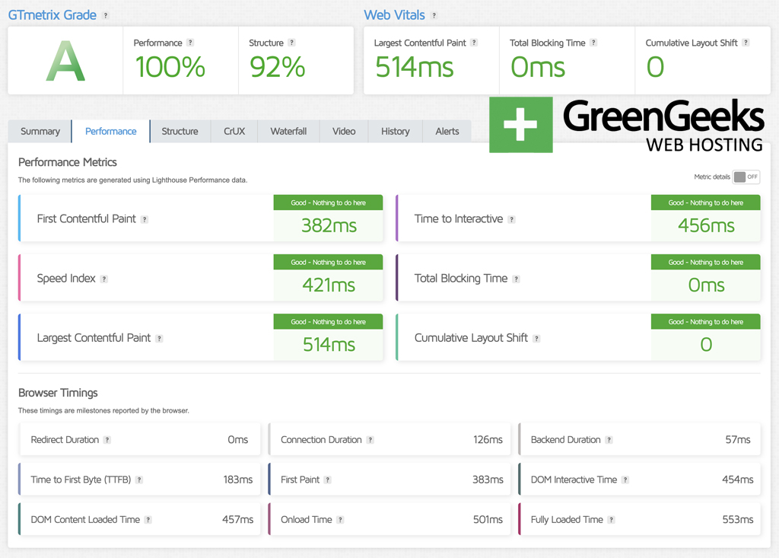Viewport: 779px width, 558px height.
Task: Open help icon next to Performance score
Action: pos(189,43)
